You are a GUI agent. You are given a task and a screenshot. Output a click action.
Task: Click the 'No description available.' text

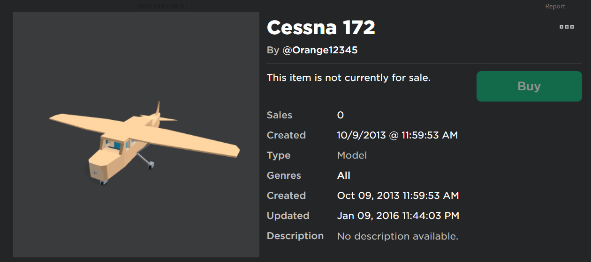[397, 236]
